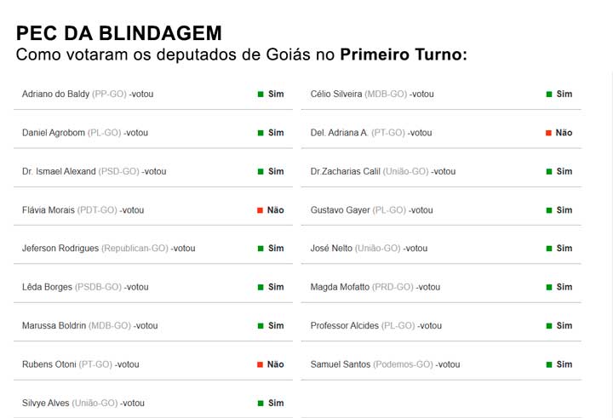This screenshot has height=418, width=613.
Task: Open Marussa Boldrin entry
Action: (x=153, y=326)
